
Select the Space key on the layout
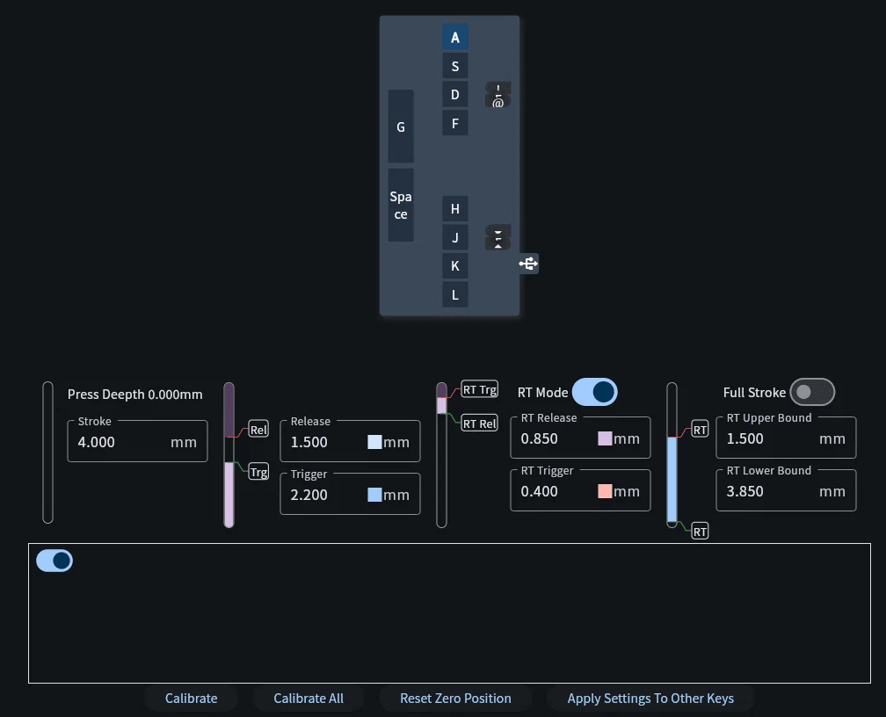coord(401,205)
